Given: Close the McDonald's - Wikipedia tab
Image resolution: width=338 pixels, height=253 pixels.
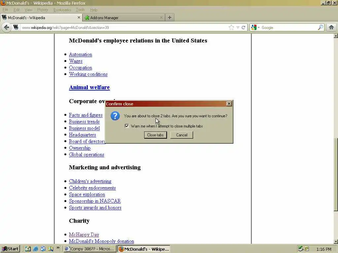Looking at the screenshot, I should click(79, 18).
